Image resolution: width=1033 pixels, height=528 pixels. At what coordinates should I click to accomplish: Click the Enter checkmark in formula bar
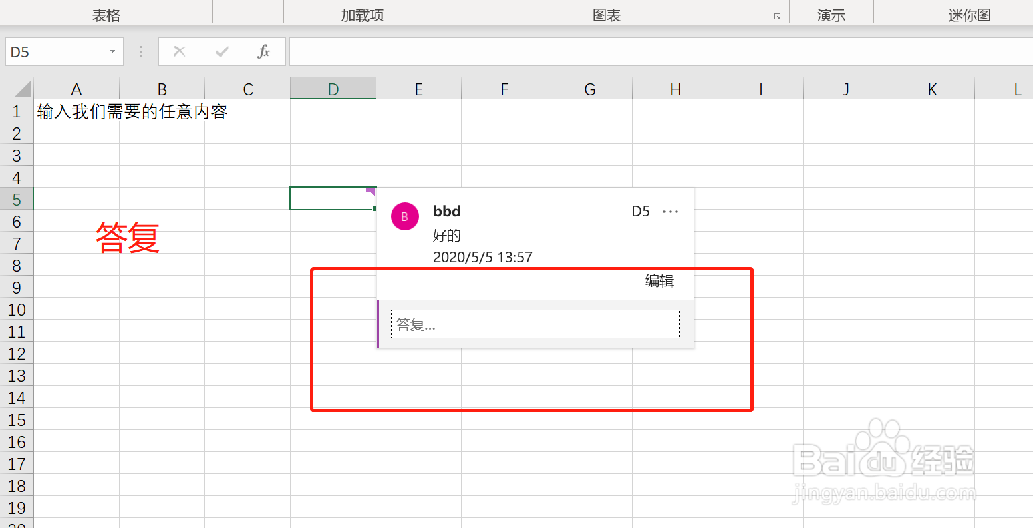222,52
